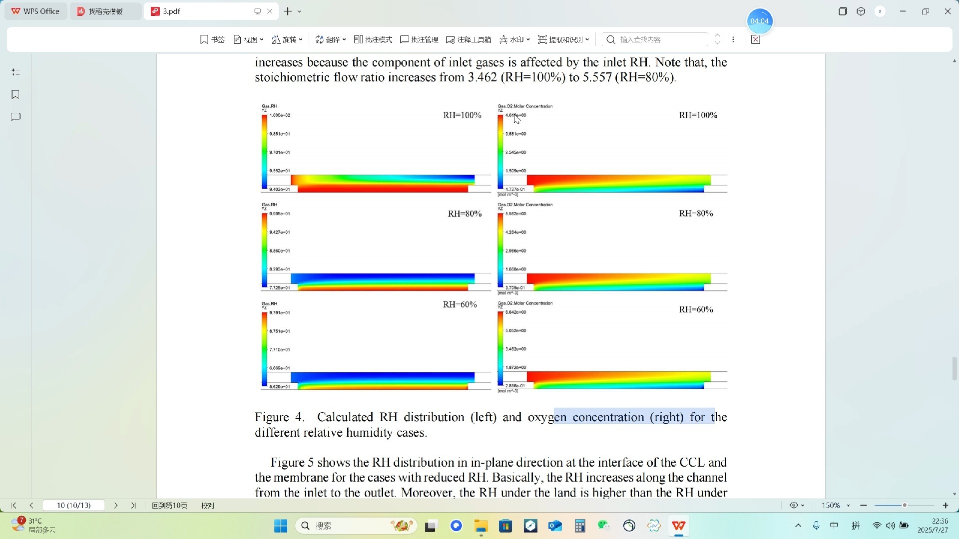Open File Explorer in the taskbar

click(x=481, y=526)
